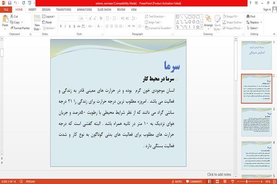Switch to the TRANSITIONS tab

coord(64,10)
